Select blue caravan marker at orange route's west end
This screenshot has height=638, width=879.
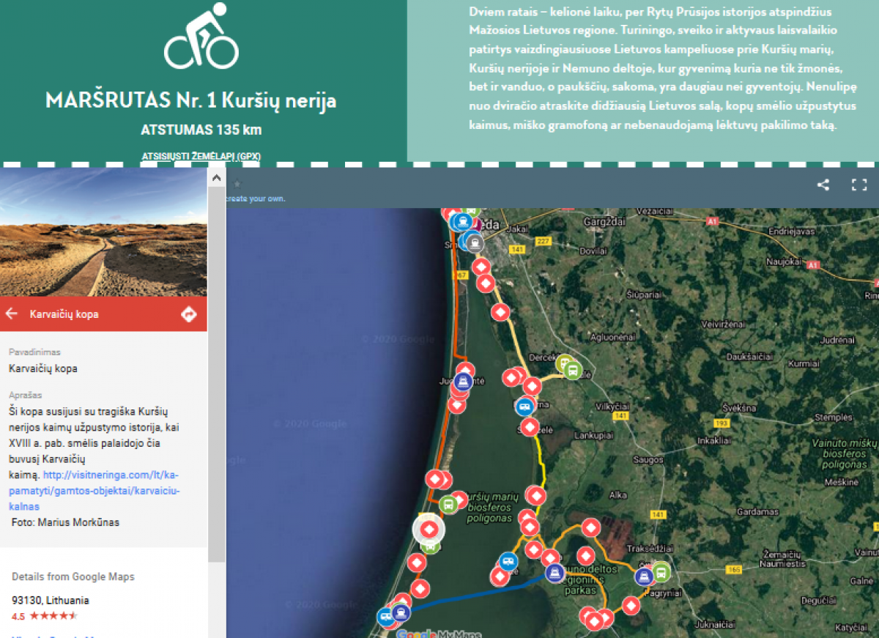tap(507, 562)
